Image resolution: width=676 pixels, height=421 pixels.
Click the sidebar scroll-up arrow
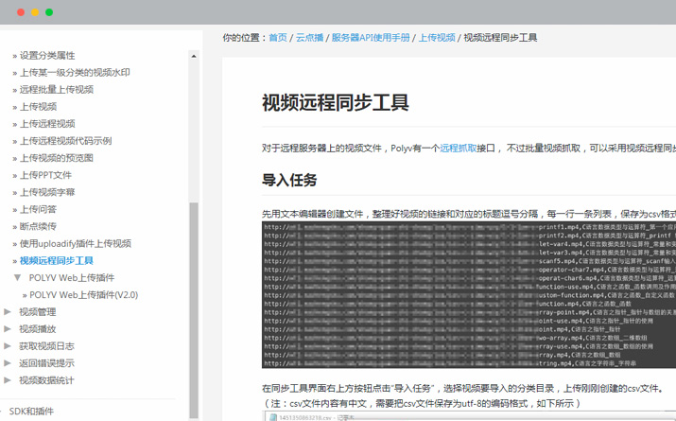point(194,57)
